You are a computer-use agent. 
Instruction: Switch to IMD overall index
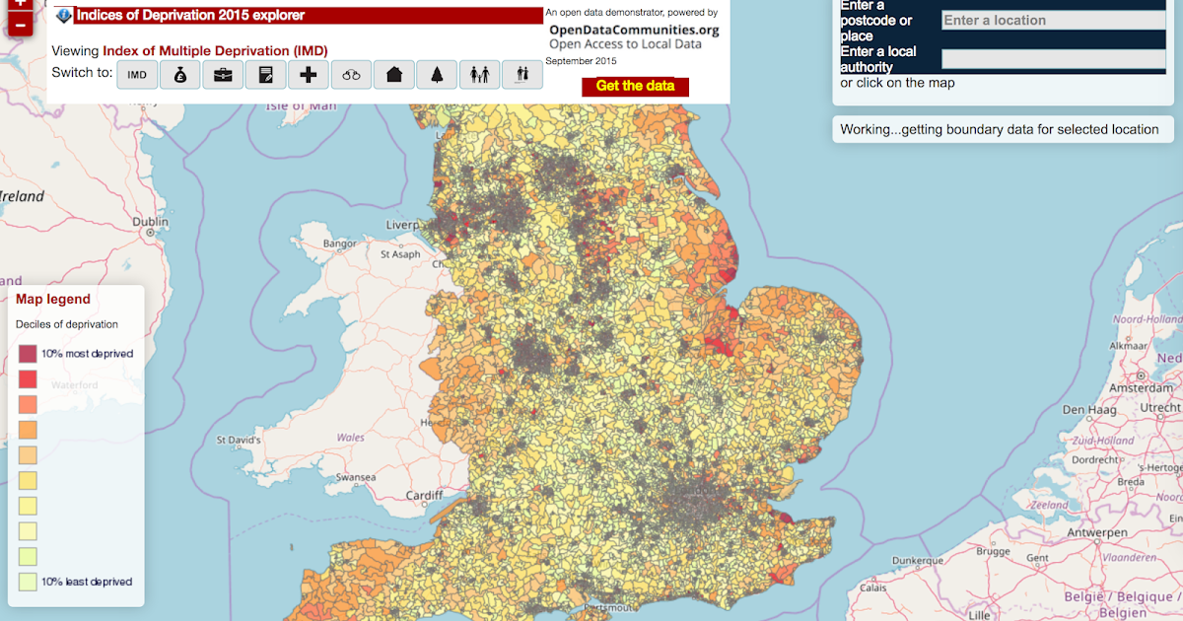pyautogui.click(x=137, y=74)
